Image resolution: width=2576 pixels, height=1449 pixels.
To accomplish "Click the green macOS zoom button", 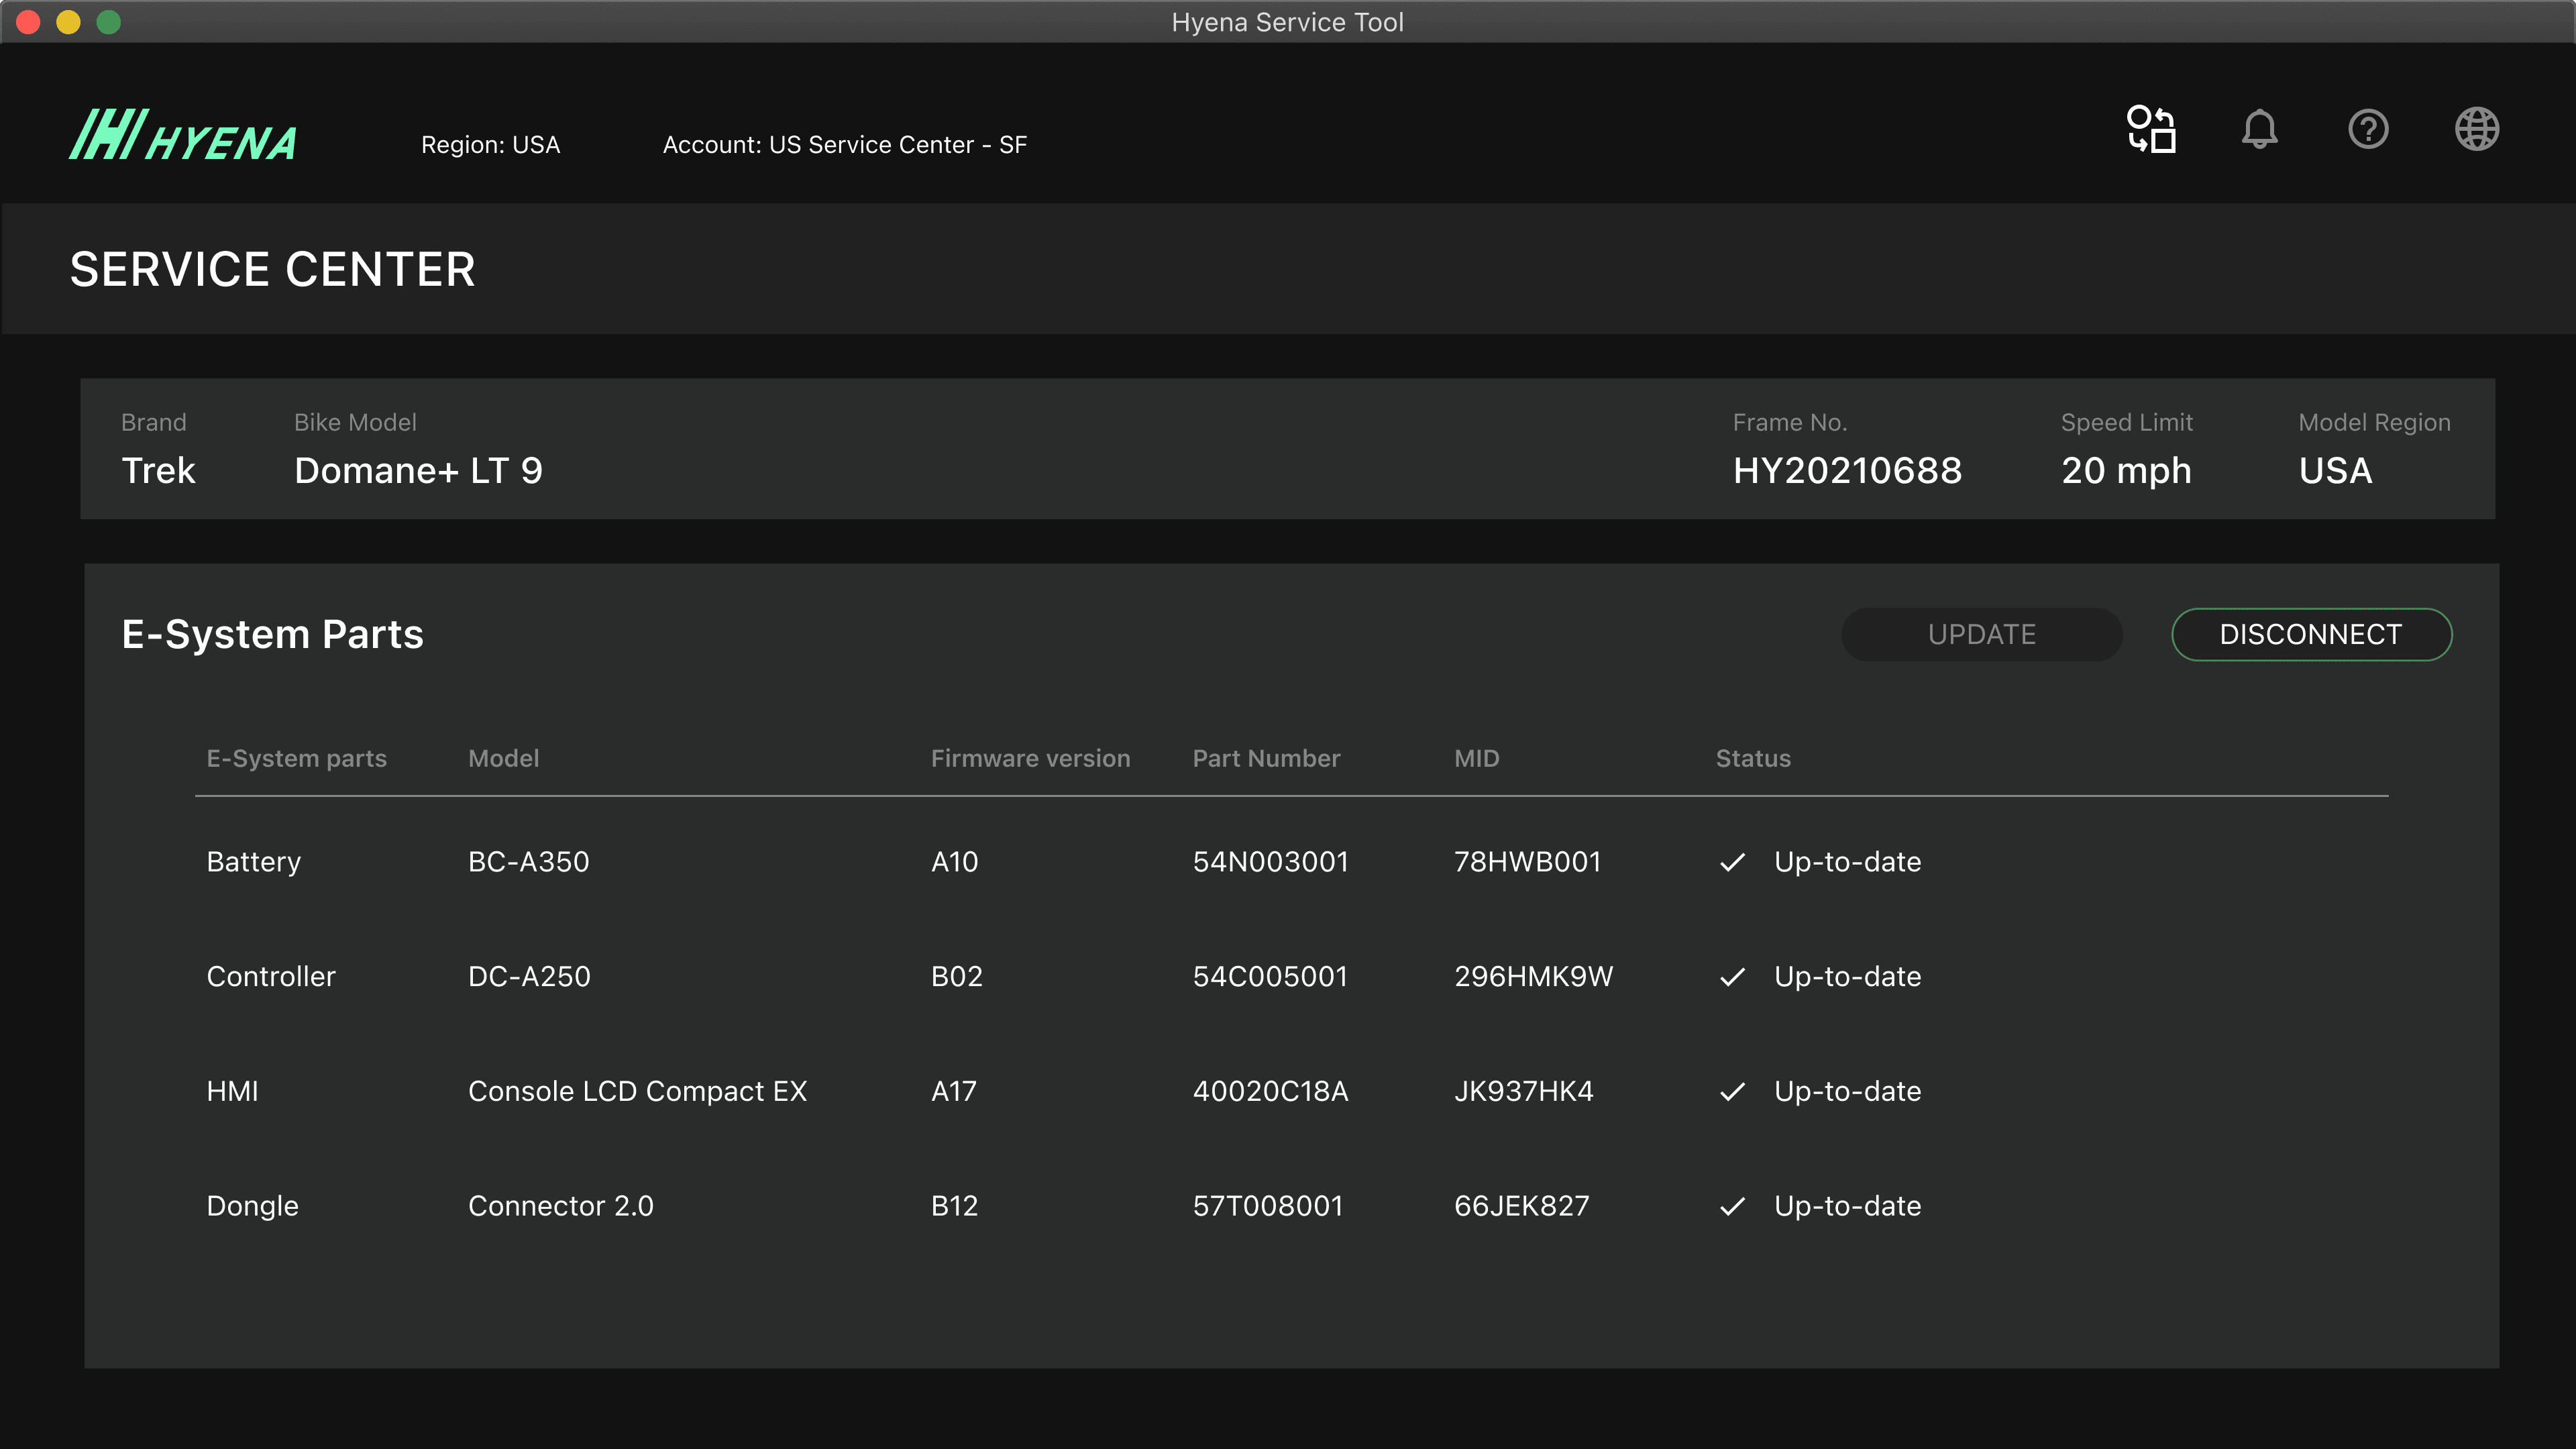I will click(109, 22).
